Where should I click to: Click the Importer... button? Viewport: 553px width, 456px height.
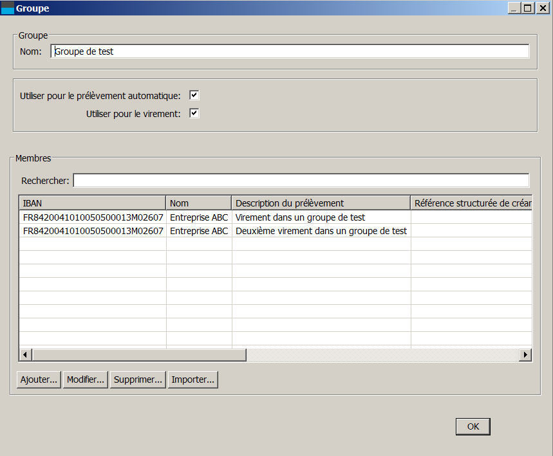193,379
